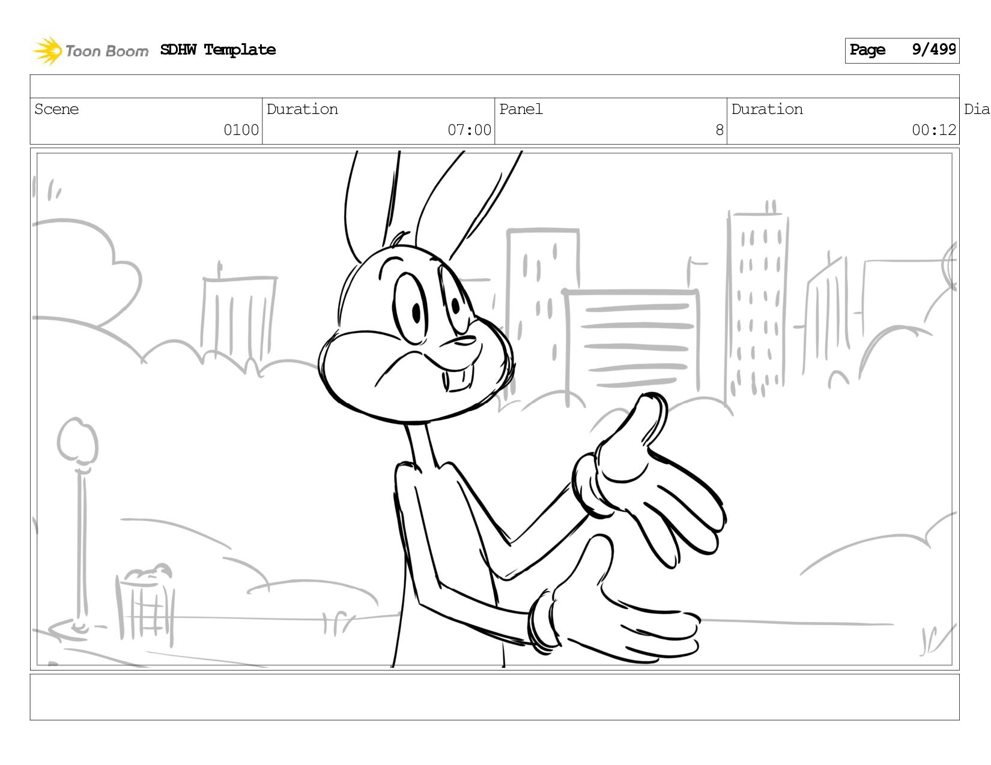Click the empty notes box below panel

click(x=495, y=697)
